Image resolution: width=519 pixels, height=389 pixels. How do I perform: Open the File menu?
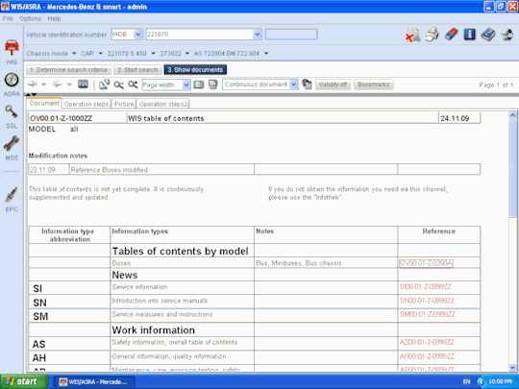[8, 19]
